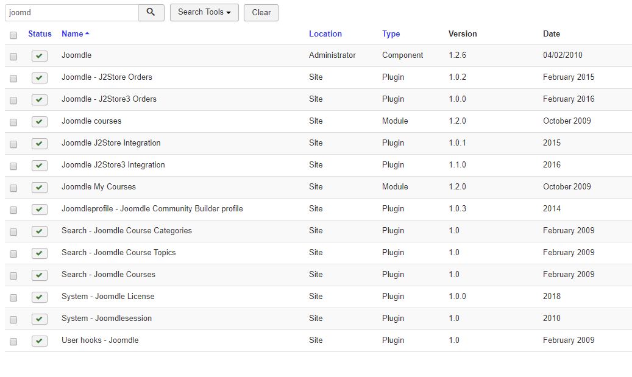The width and height of the screenshot is (632, 377).
Task: Disable Search - Joomdle Courses status icon
Action: pyautogui.click(x=40, y=275)
